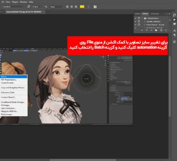
Task: Toggle checkmark for Vignette (selection) action
Action: 135,21
